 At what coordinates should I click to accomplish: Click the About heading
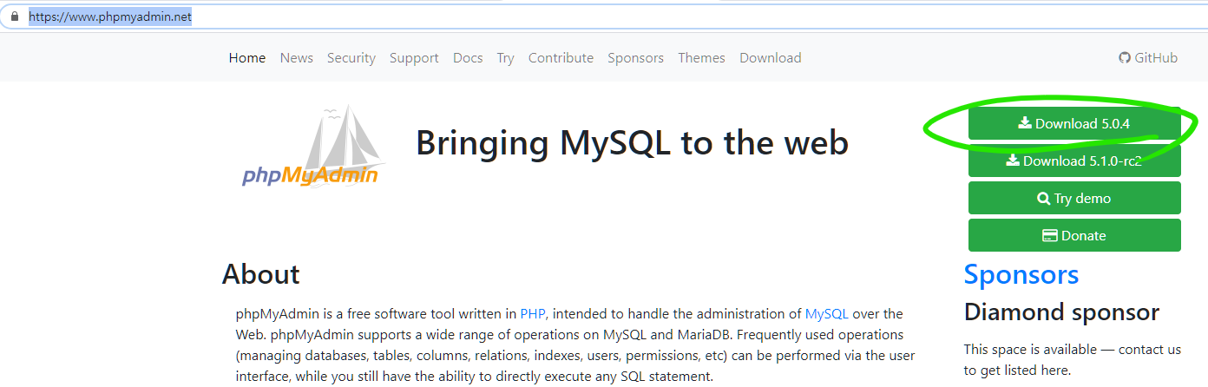tap(261, 274)
